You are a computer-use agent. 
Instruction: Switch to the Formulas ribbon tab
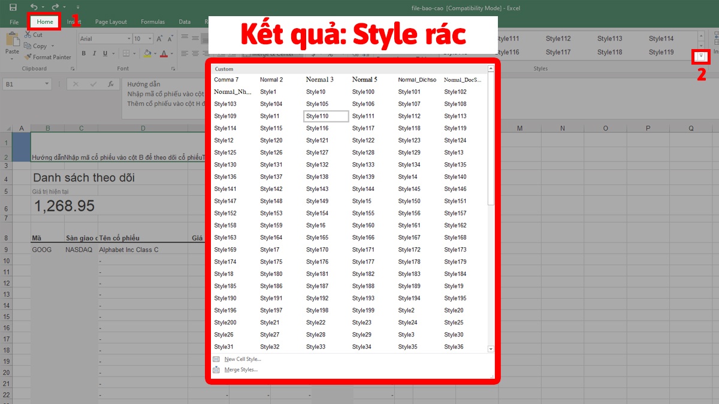coord(152,22)
